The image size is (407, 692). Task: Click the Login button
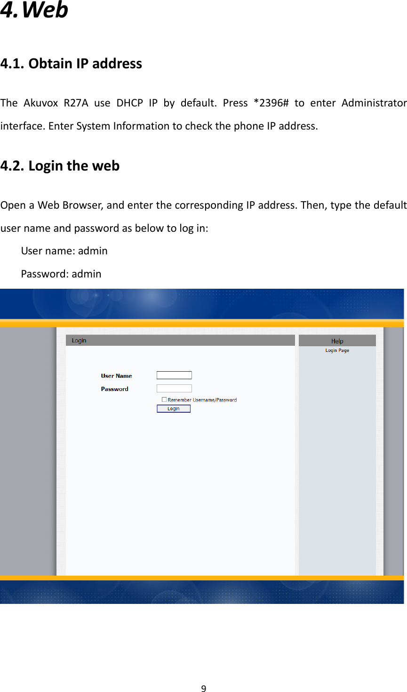tap(173, 408)
